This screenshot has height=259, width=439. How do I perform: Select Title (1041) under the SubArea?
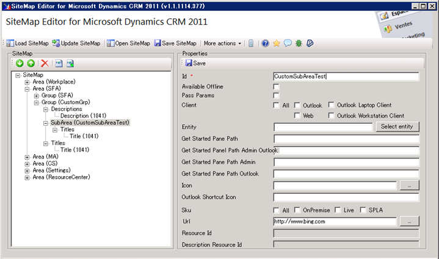click(84, 136)
